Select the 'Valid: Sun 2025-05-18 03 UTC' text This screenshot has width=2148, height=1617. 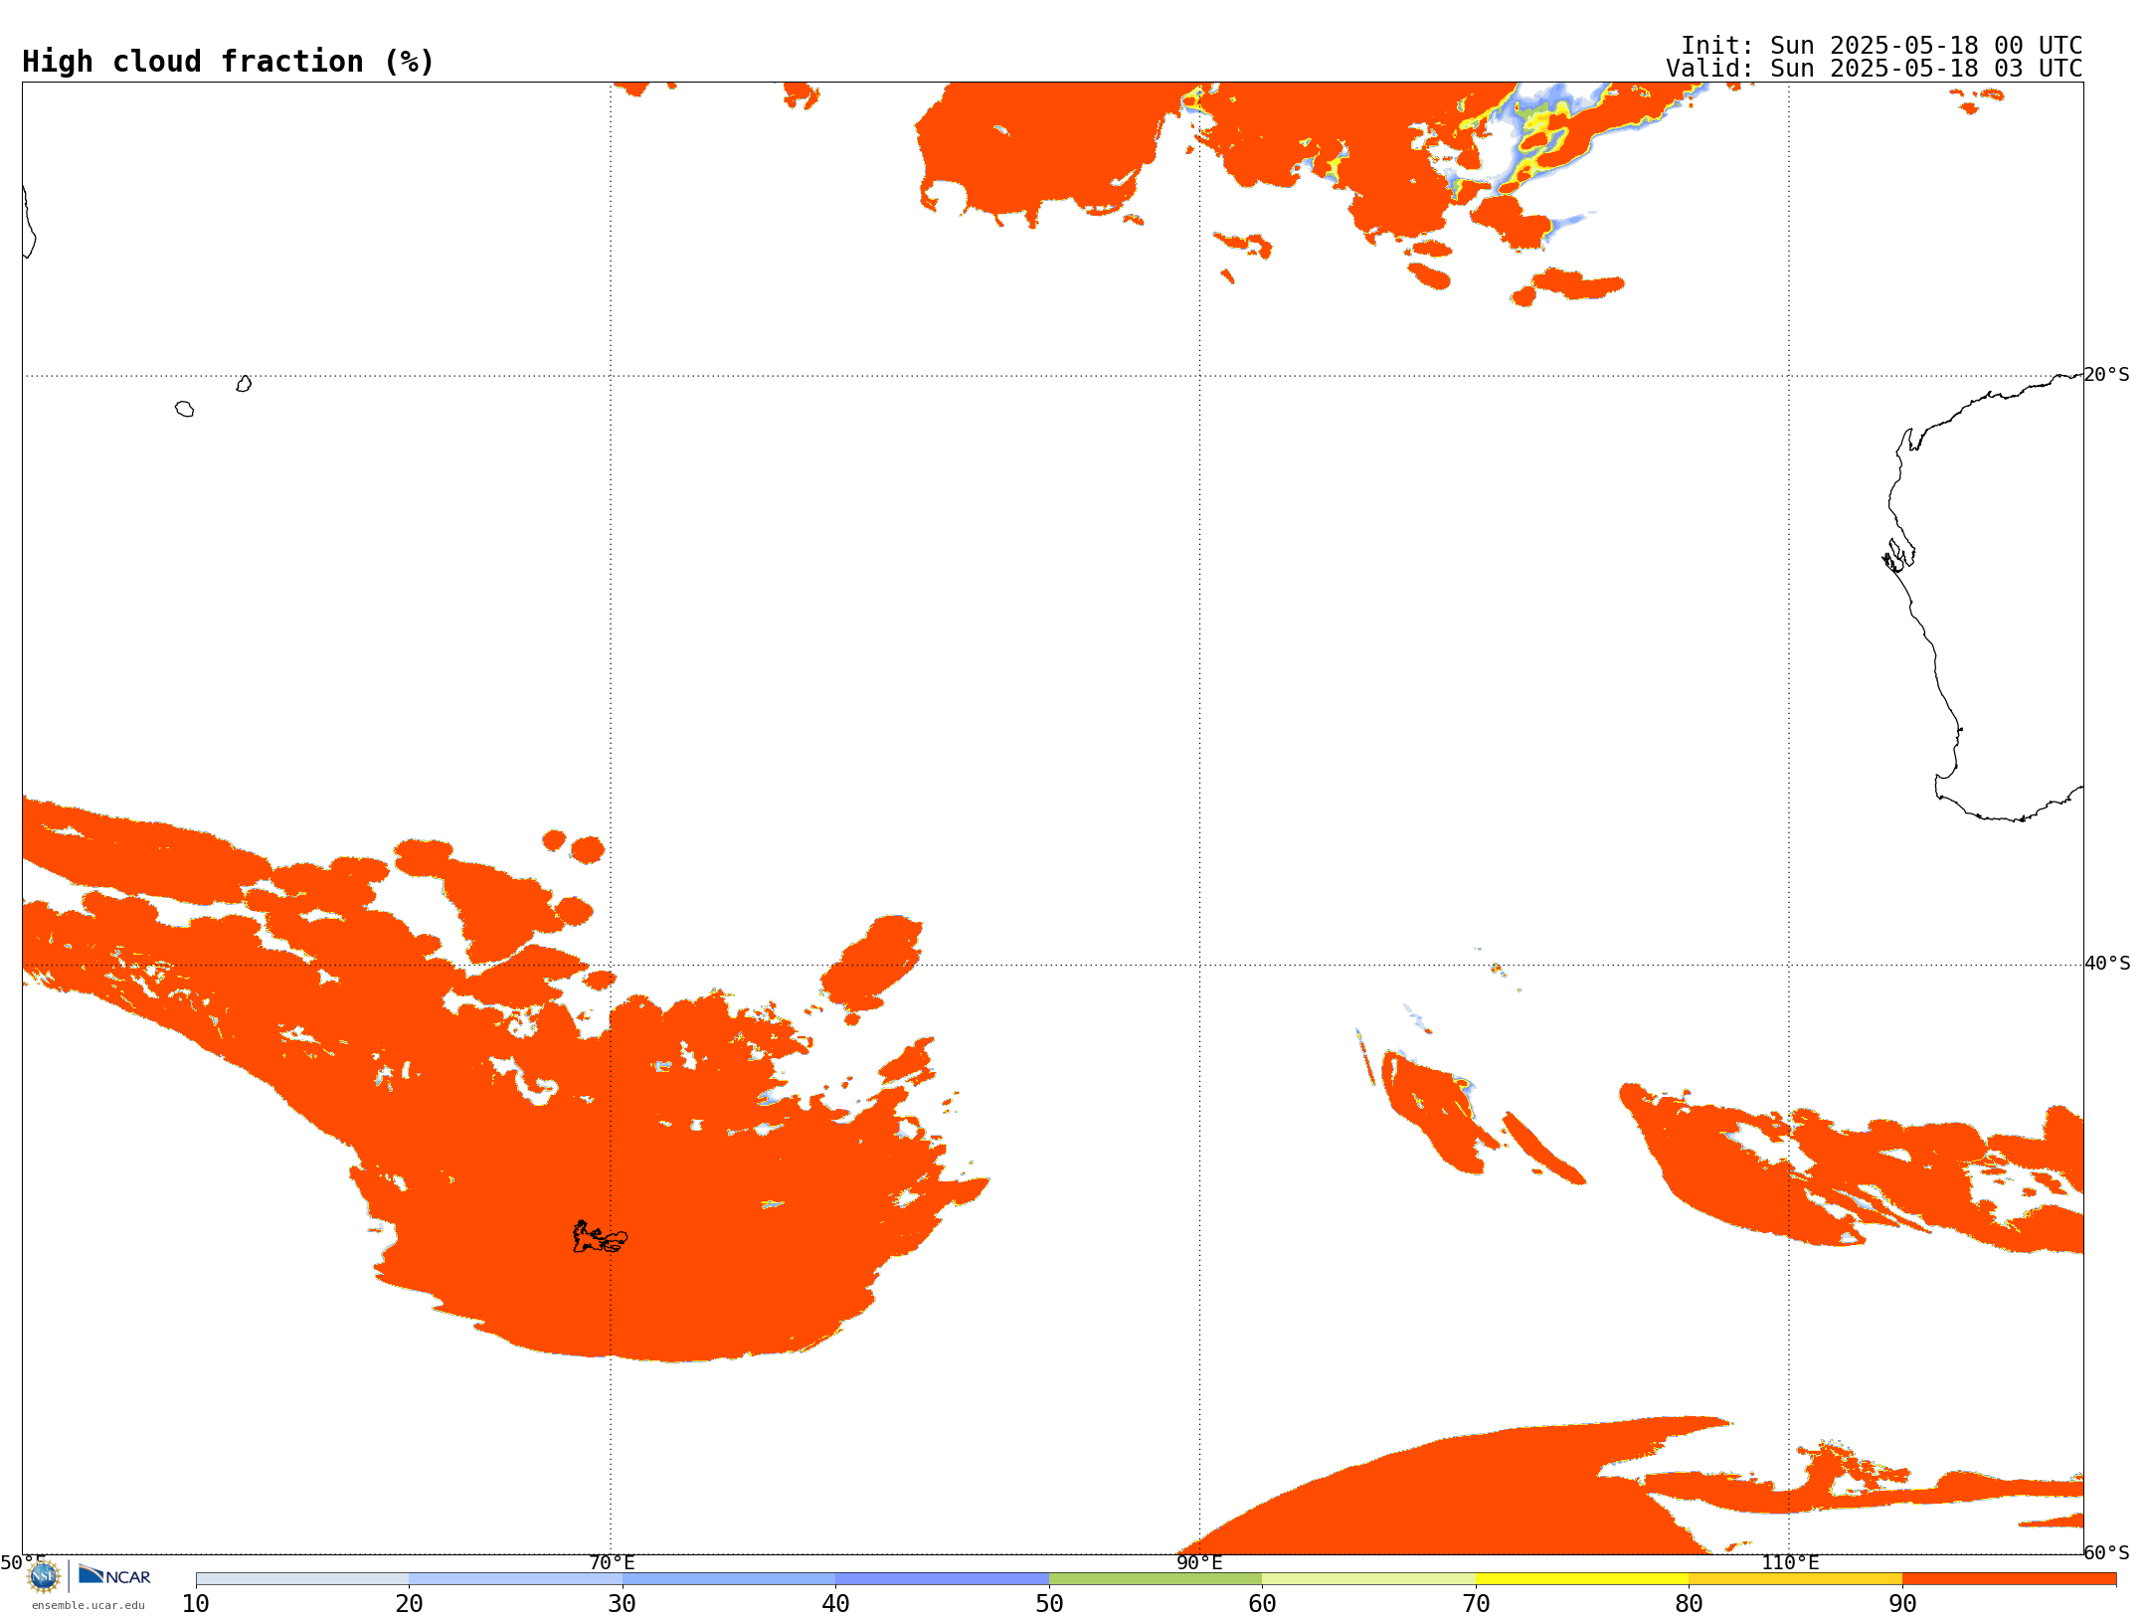click(1875, 69)
